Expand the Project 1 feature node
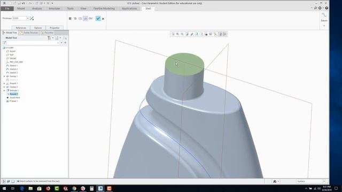 (4, 83)
